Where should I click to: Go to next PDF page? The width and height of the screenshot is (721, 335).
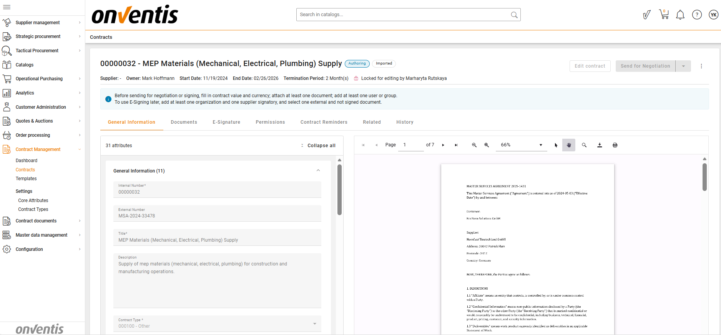point(443,145)
